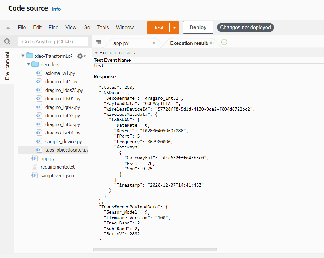Screen dimensions: 324x258
Task: Open the tab list icon beside app.py
Action: (99, 42)
